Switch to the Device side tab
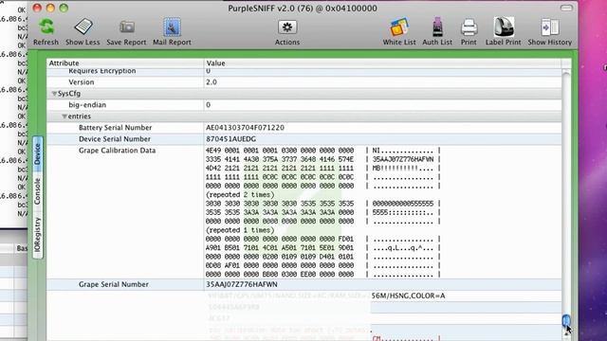This screenshot has width=607, height=341. click(38, 153)
